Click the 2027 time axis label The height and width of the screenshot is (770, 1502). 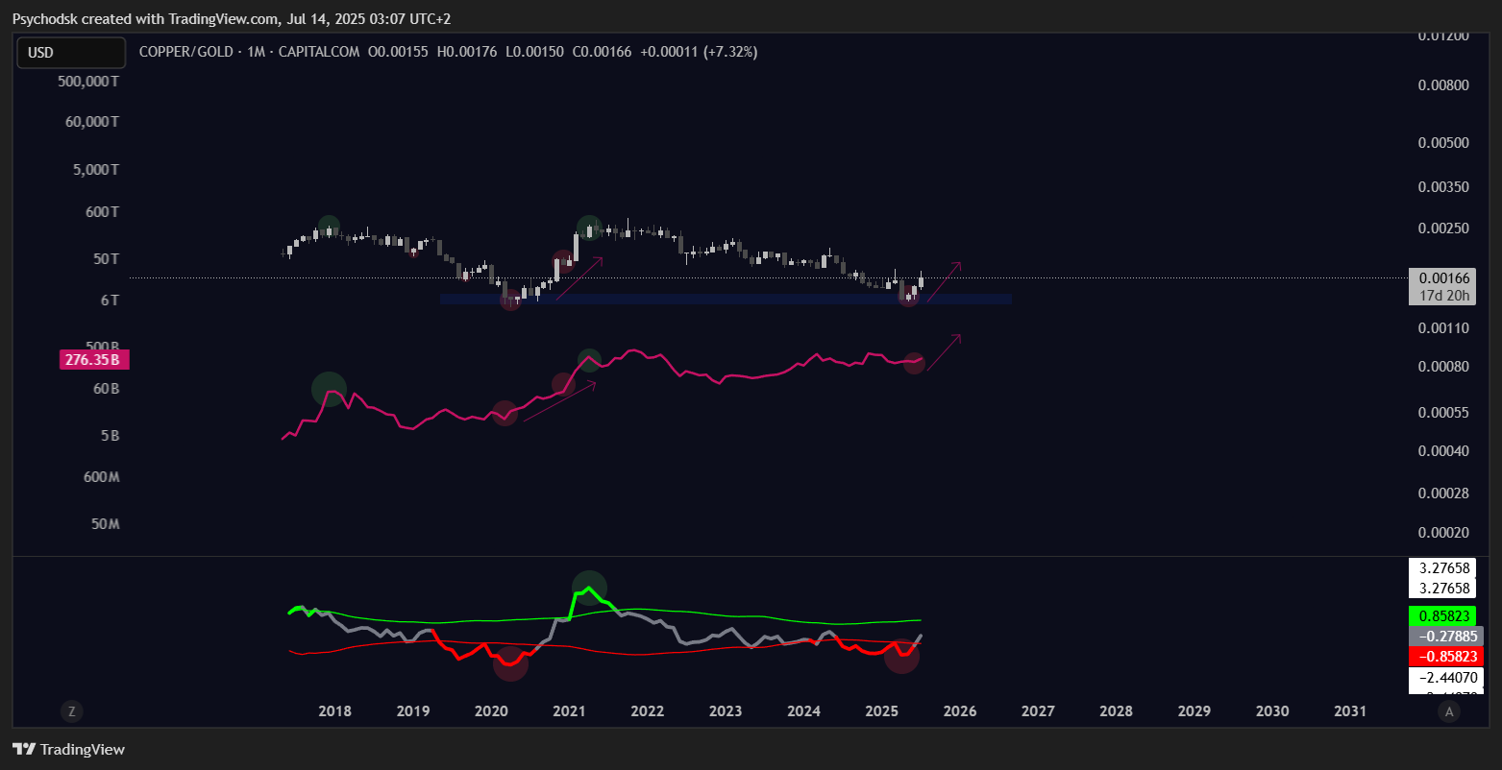tap(1038, 711)
